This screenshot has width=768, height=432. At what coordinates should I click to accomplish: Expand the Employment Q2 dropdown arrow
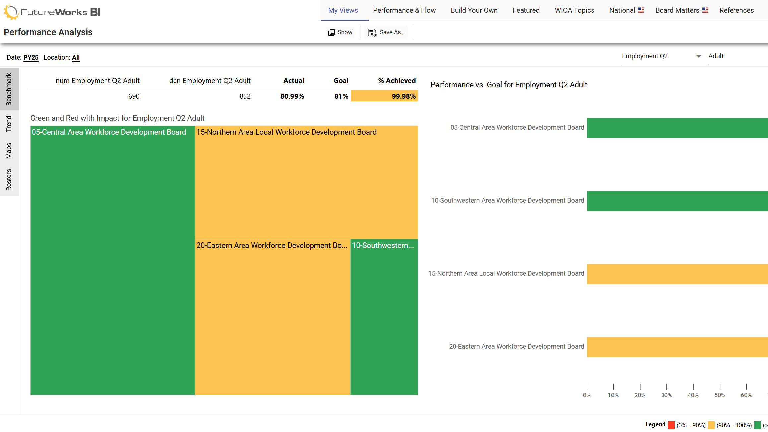click(x=699, y=56)
